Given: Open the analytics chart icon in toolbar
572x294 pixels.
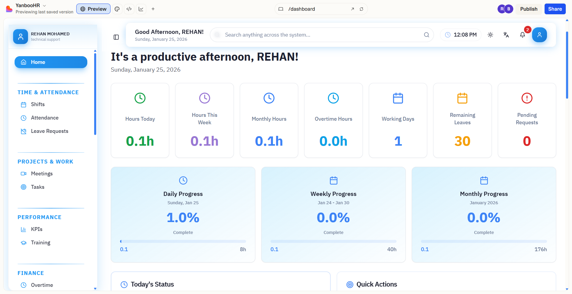Looking at the screenshot, I should tap(141, 9).
